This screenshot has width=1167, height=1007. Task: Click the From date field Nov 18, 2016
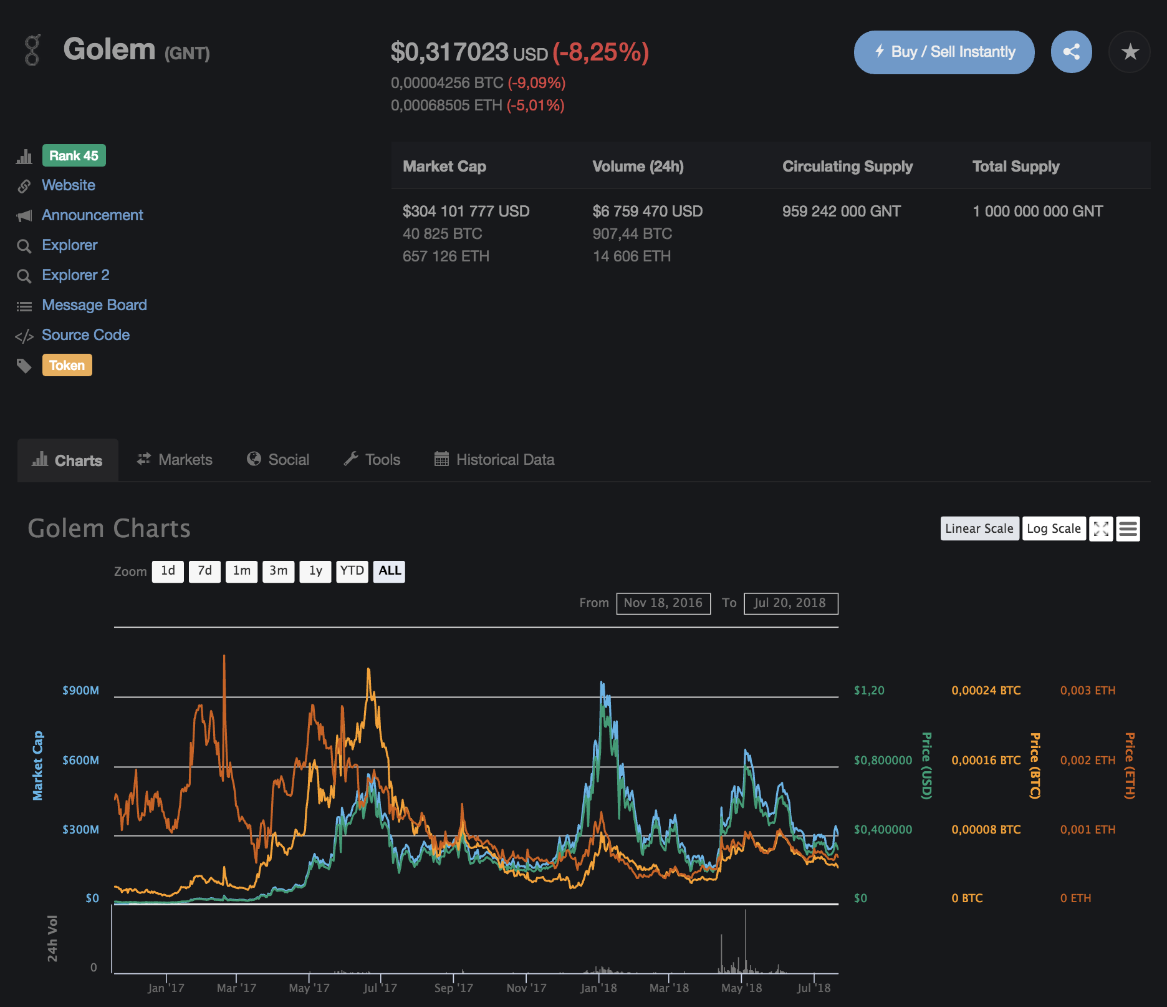(x=663, y=603)
